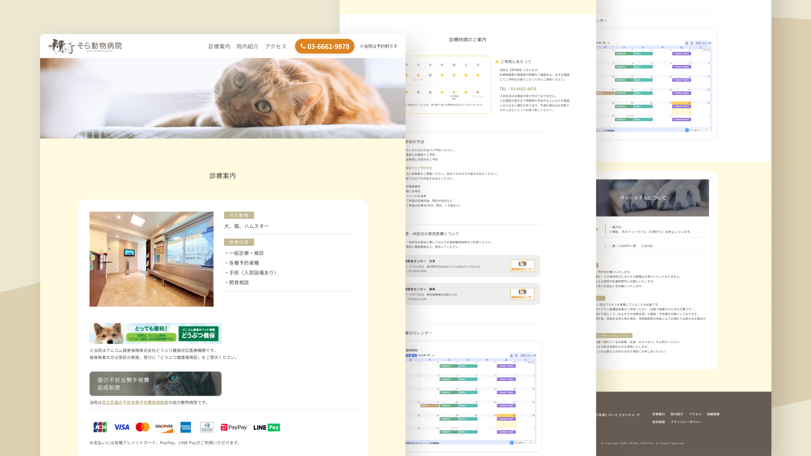Click 午後休診日 event on July 4 in middle calendar
The image size is (811, 456).
point(449,379)
